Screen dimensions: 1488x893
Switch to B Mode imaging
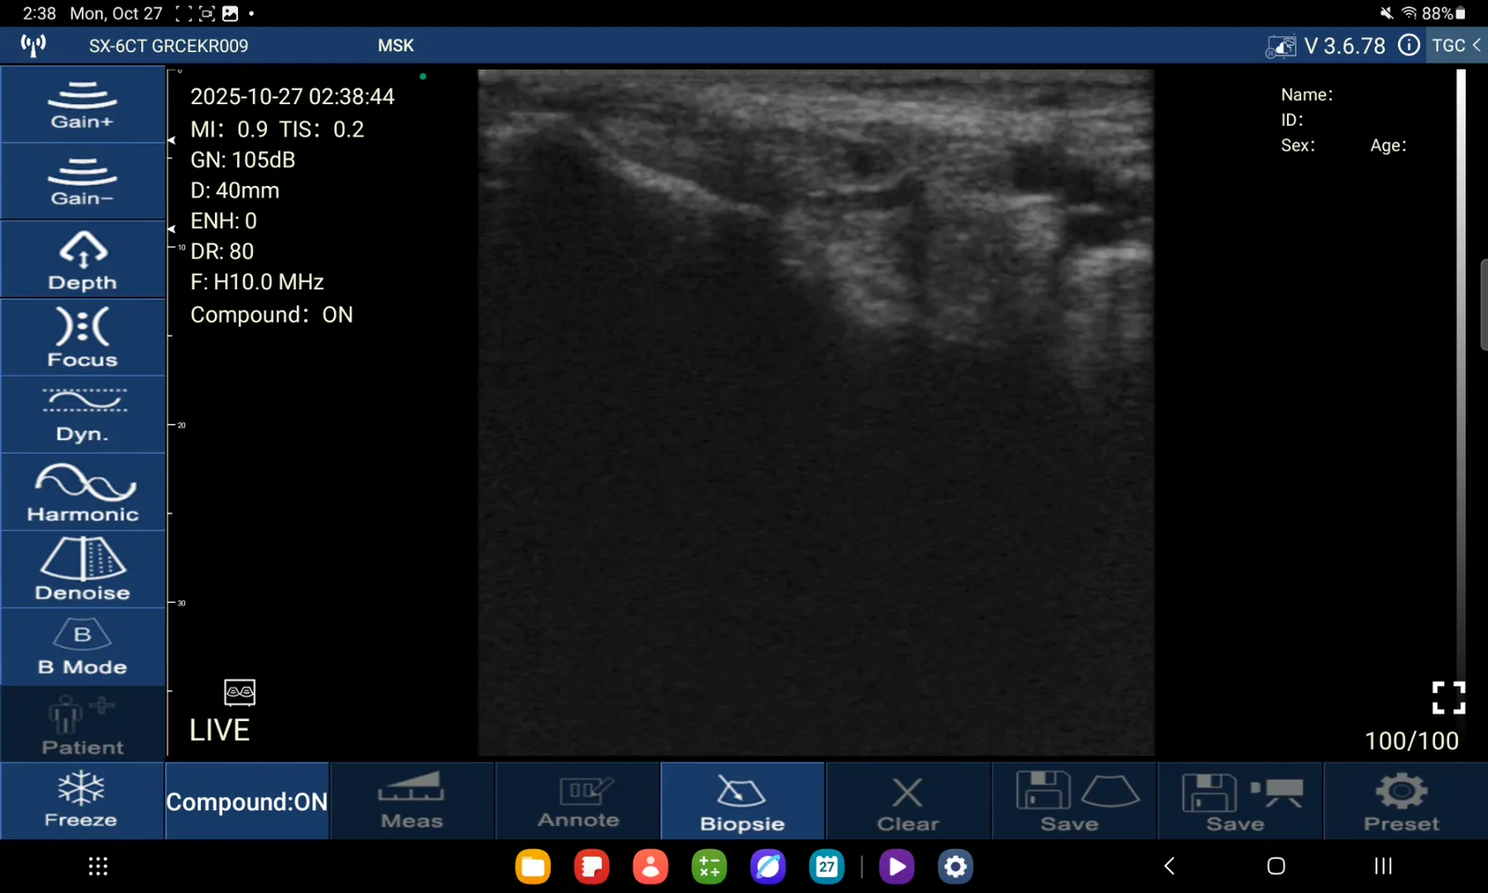point(83,647)
